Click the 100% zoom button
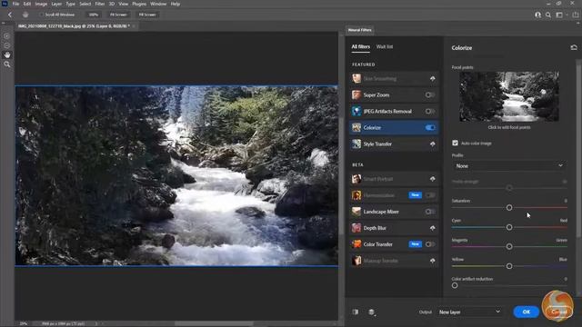Screen dimensions: 582x327 pyautogui.click(x=94, y=15)
